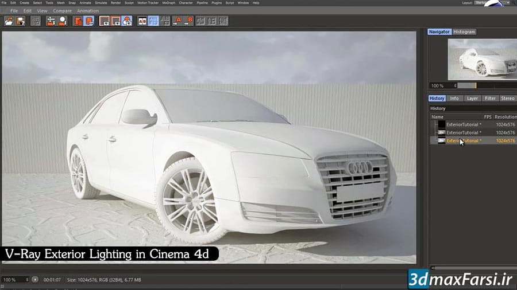The image size is (517, 290).
Task: Click the Set as A icon
Action: coord(178,21)
